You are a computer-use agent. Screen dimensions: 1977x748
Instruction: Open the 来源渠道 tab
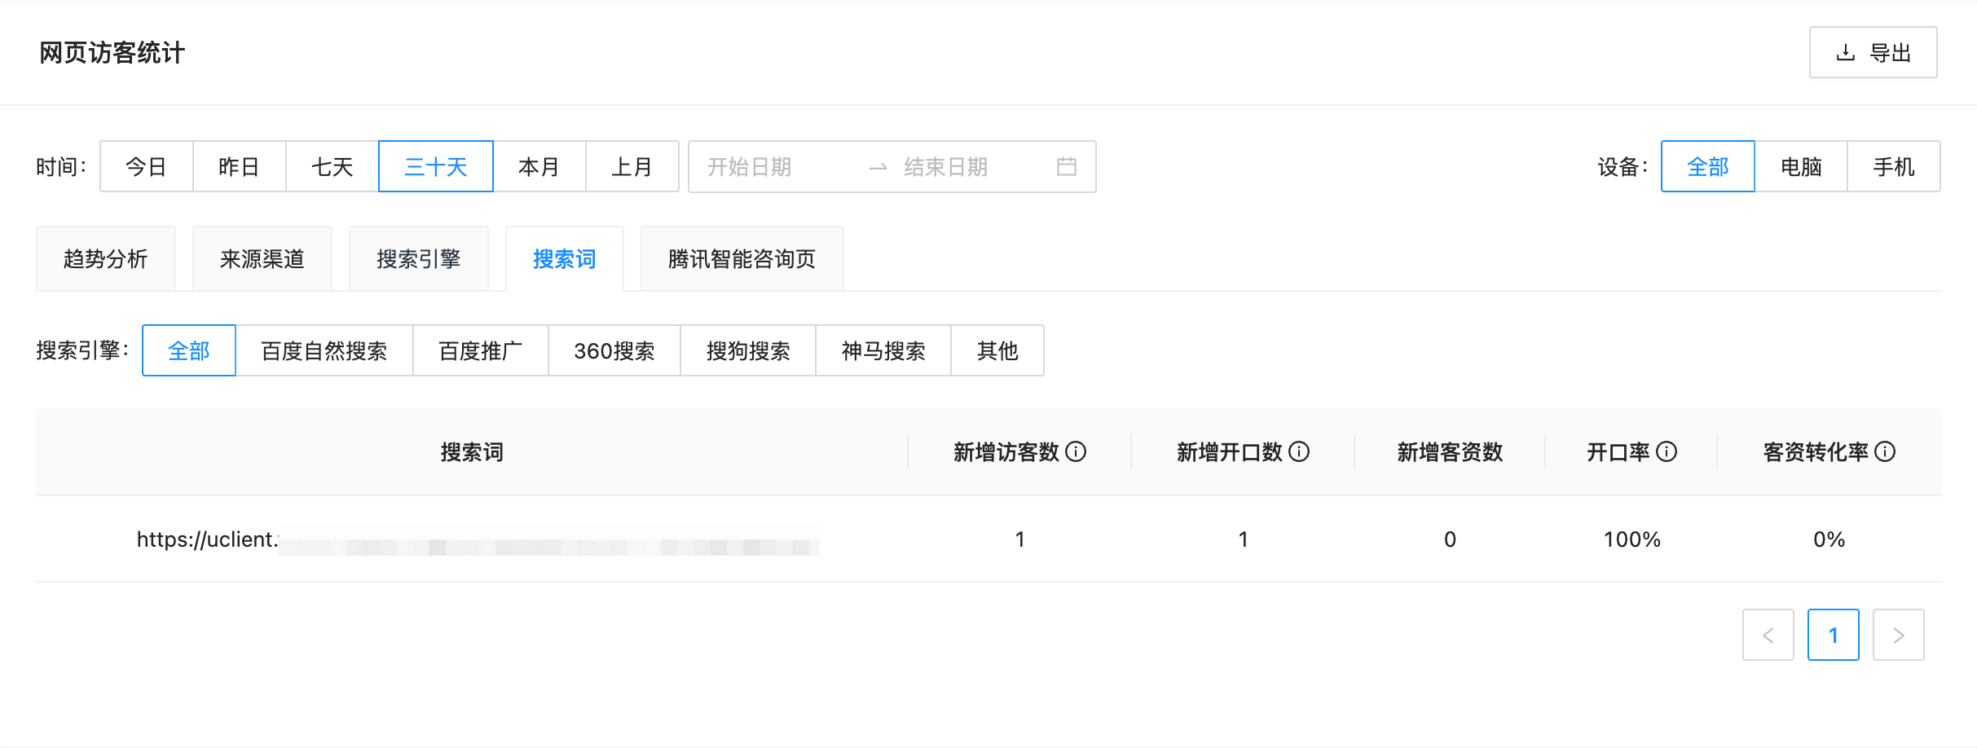click(x=262, y=258)
